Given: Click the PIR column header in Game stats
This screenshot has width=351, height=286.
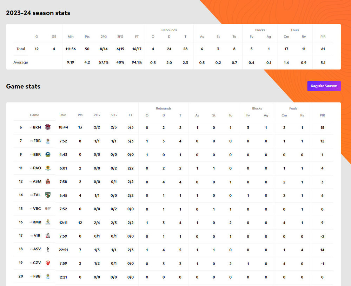Looking at the screenshot, I should coord(322,115).
